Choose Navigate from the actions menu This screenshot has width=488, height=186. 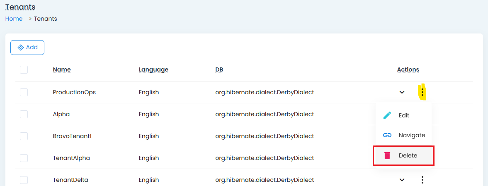pos(411,135)
